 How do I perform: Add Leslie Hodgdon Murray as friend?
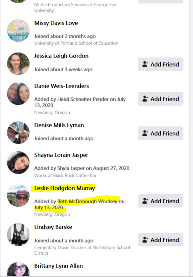point(160,201)
